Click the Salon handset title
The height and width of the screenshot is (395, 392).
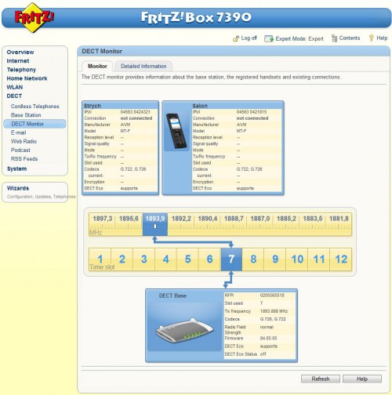(x=200, y=106)
